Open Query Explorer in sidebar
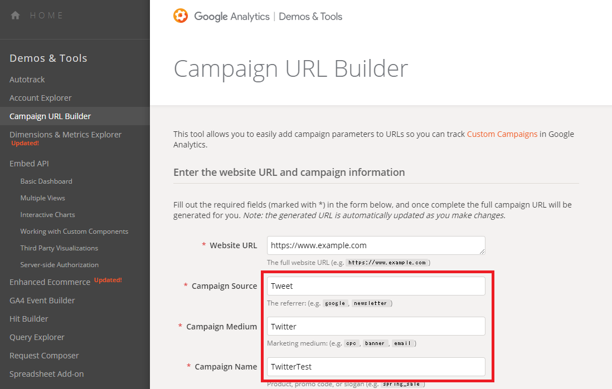Screen dimensions: 612x389 click(37, 337)
